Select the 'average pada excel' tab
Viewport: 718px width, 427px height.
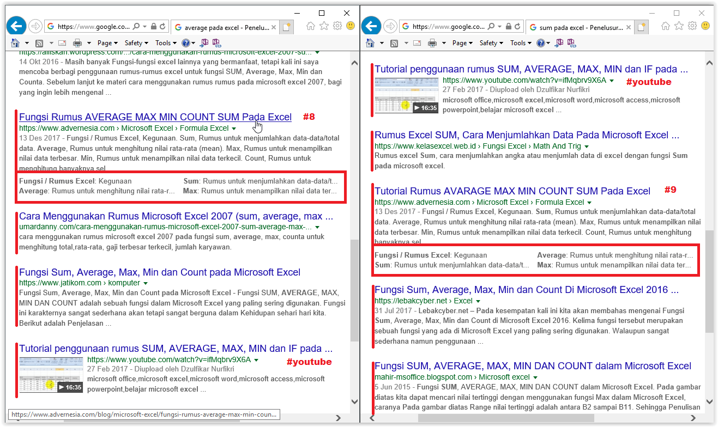click(225, 27)
